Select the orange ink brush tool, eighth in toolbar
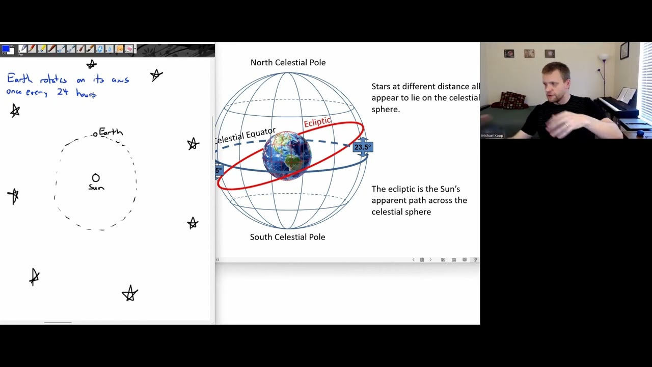This screenshot has height=367, width=652. pos(90,49)
